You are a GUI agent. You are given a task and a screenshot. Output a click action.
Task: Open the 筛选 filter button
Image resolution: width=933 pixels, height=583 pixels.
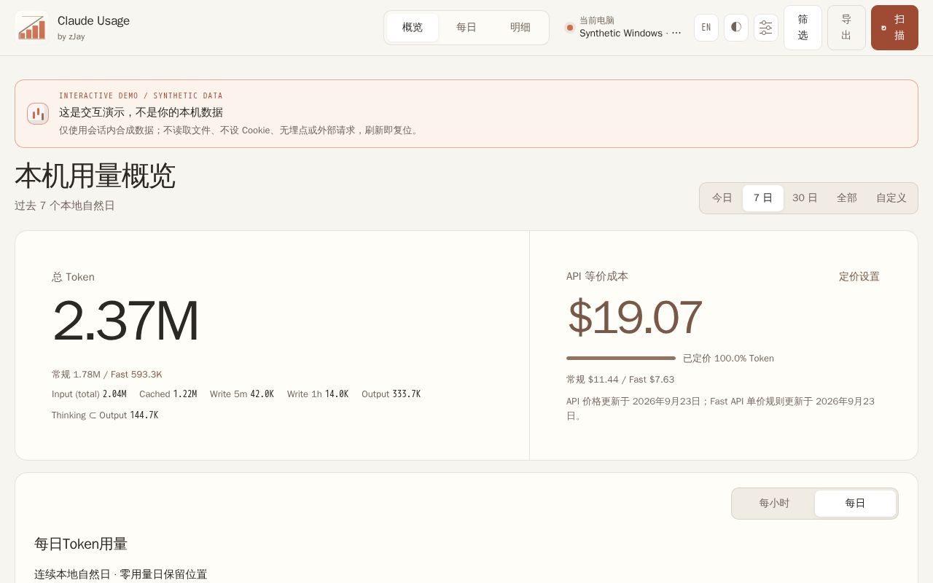click(803, 28)
